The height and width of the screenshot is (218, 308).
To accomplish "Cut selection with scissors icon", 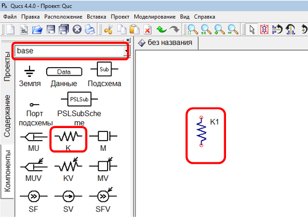I will coord(108,30).
